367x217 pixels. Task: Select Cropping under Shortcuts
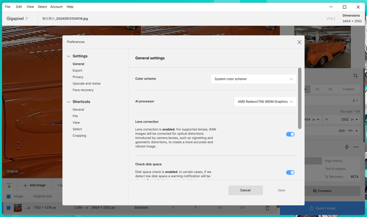click(79, 136)
